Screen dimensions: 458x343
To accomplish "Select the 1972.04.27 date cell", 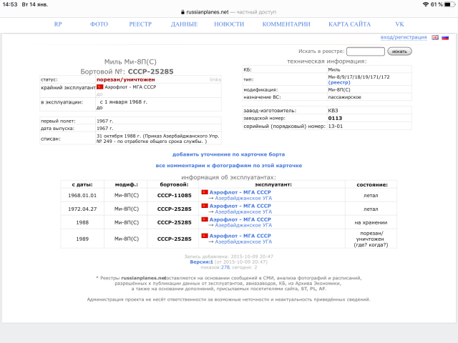I will [x=82, y=209].
